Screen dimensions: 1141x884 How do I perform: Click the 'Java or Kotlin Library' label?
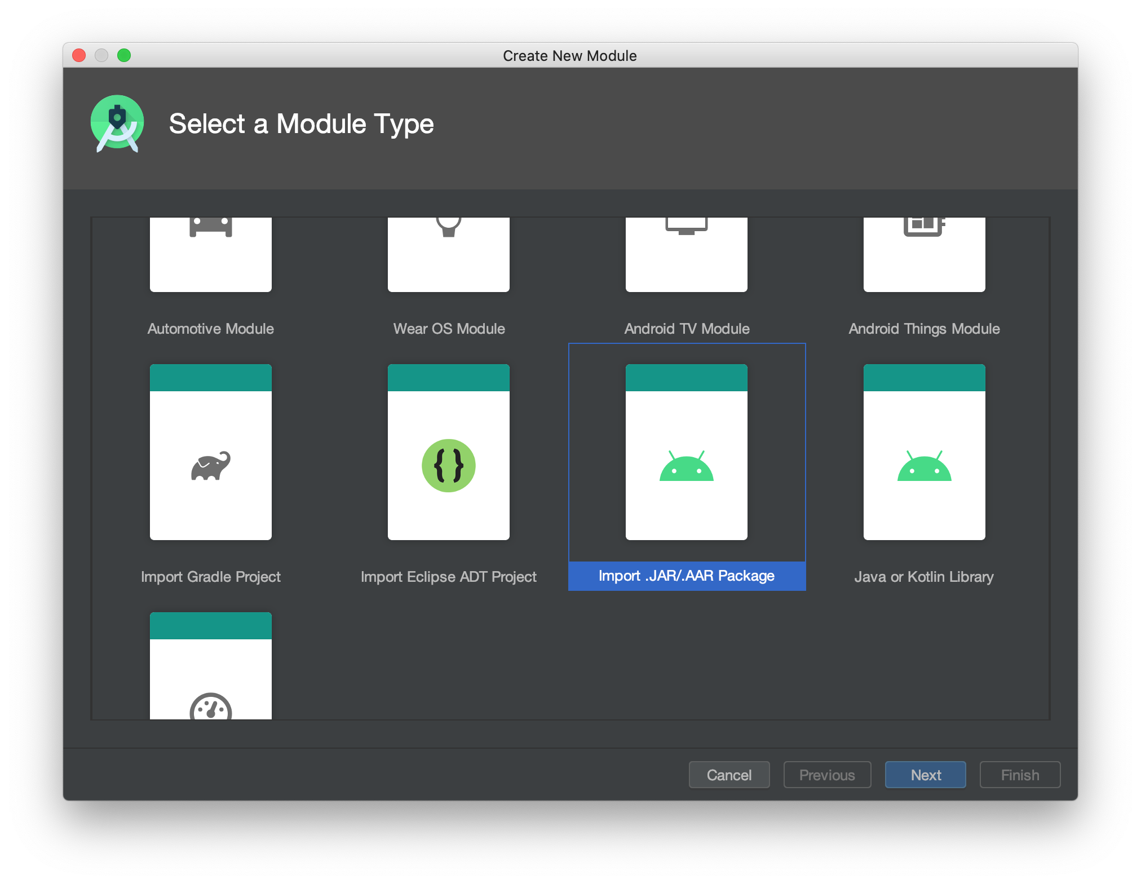click(x=924, y=577)
